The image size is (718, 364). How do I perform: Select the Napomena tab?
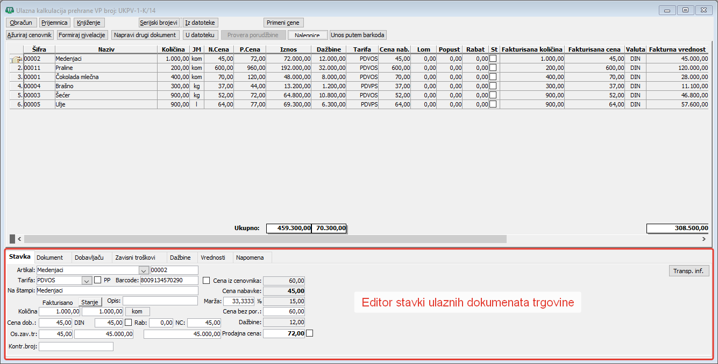[x=250, y=258]
